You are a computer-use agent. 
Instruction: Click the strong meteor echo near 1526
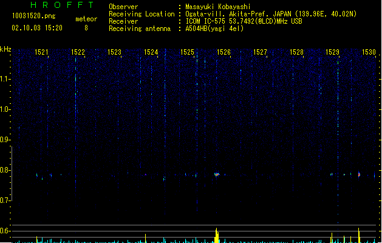point(217,174)
